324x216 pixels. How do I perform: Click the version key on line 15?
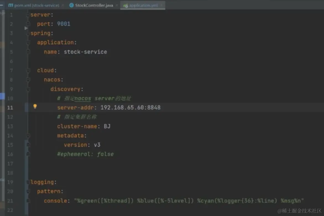[x=75, y=145]
